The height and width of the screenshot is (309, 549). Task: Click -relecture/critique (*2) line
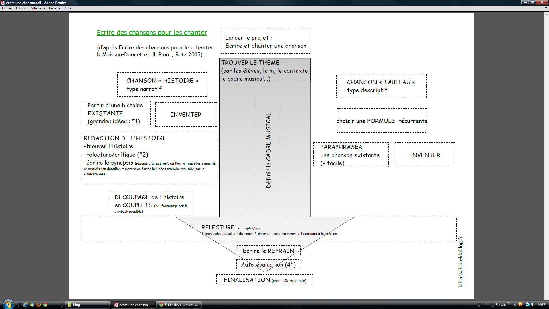(116, 154)
